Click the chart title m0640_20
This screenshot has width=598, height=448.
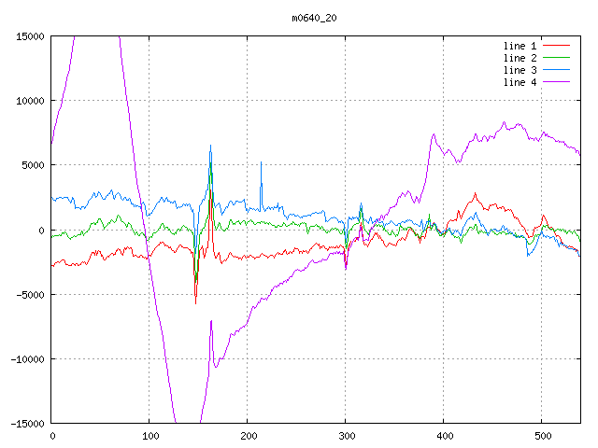tap(314, 18)
